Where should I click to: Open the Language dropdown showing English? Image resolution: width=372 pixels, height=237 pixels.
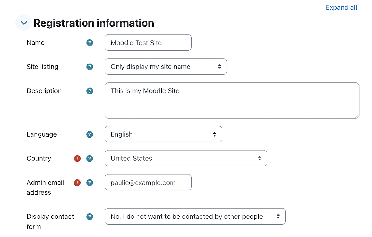(x=163, y=134)
